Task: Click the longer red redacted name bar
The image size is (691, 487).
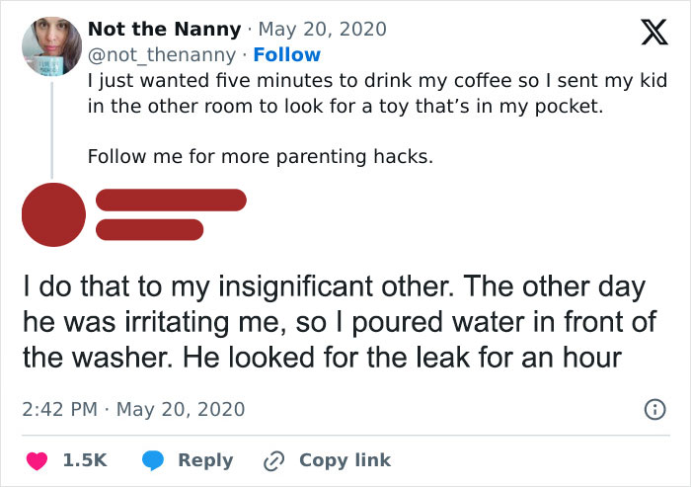Action: (x=170, y=199)
